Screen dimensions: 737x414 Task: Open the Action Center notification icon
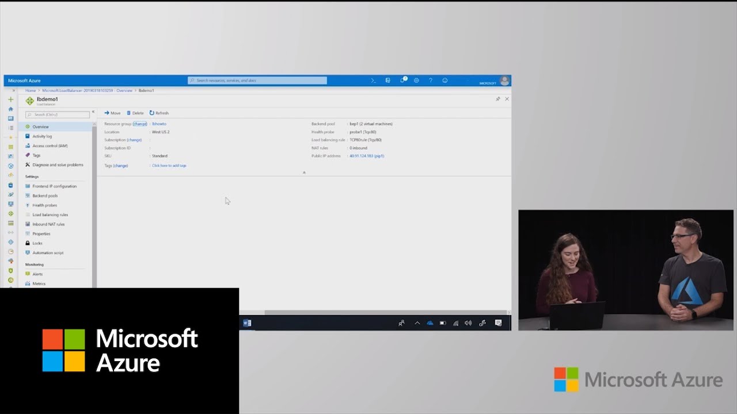(x=498, y=323)
